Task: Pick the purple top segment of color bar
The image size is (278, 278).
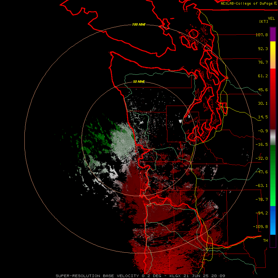Action: click(x=273, y=34)
